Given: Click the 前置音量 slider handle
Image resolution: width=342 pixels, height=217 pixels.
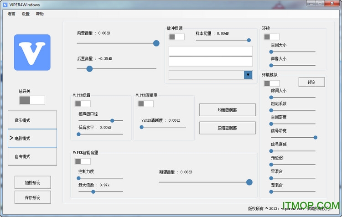Looking at the screenshot, I should 156,43.
